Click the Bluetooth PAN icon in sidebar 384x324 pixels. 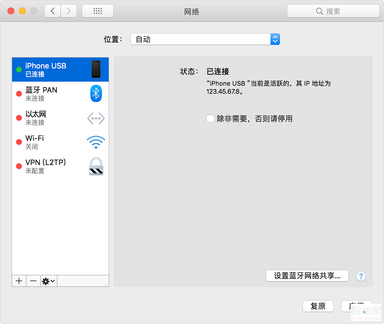(x=96, y=93)
